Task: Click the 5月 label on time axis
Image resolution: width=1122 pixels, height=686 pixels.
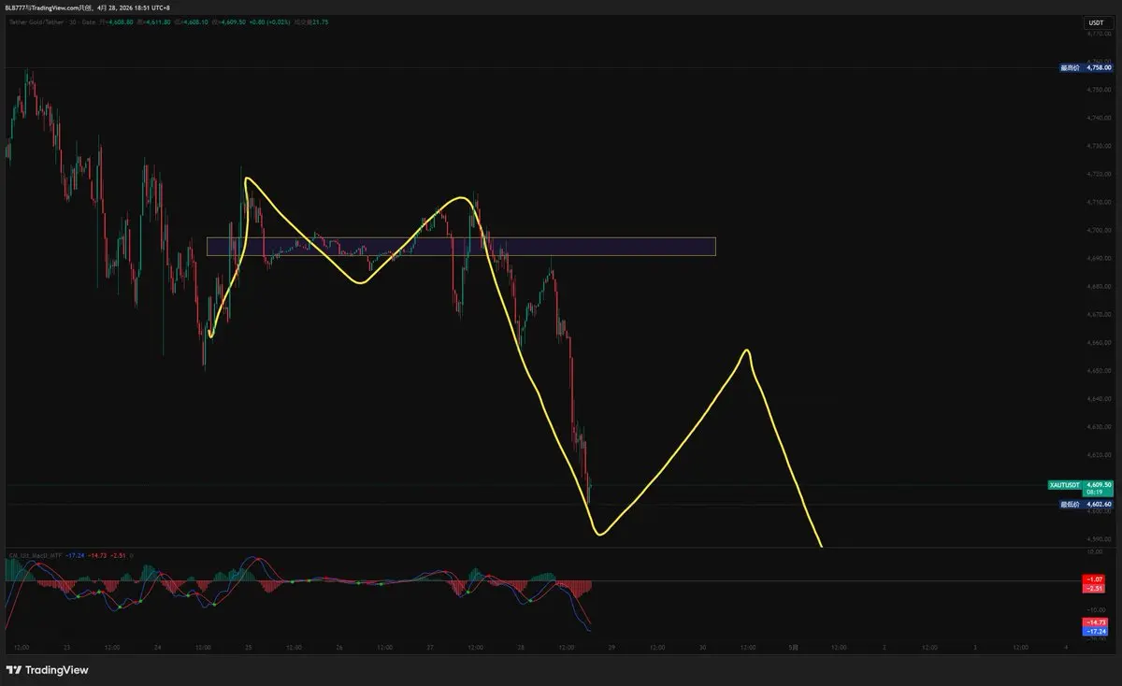Action: pos(794,647)
